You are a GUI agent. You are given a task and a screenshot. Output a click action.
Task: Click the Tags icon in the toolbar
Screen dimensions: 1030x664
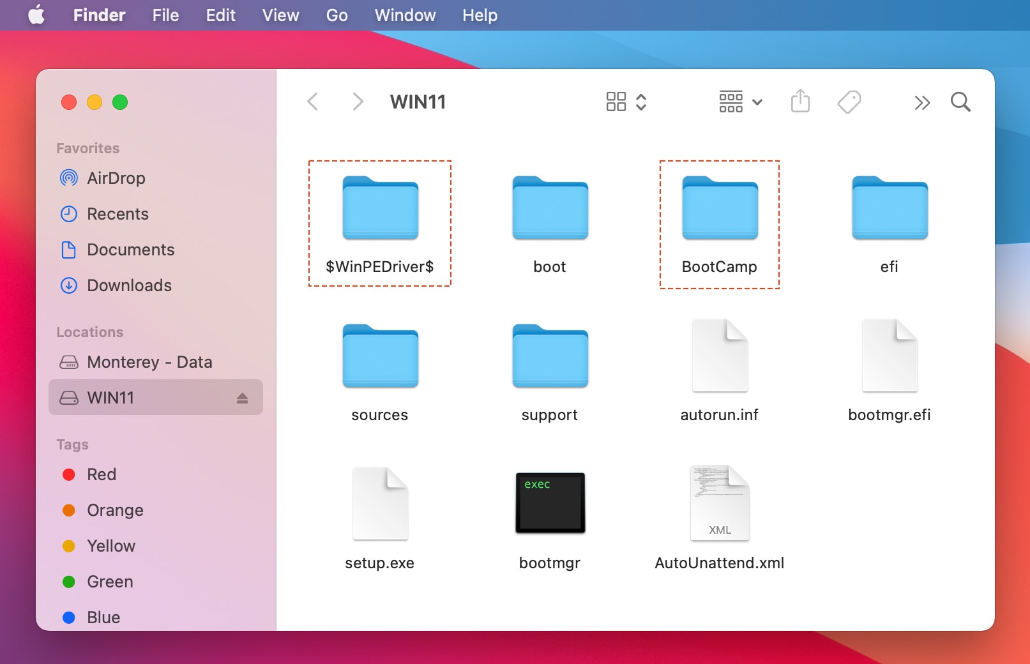coord(849,102)
